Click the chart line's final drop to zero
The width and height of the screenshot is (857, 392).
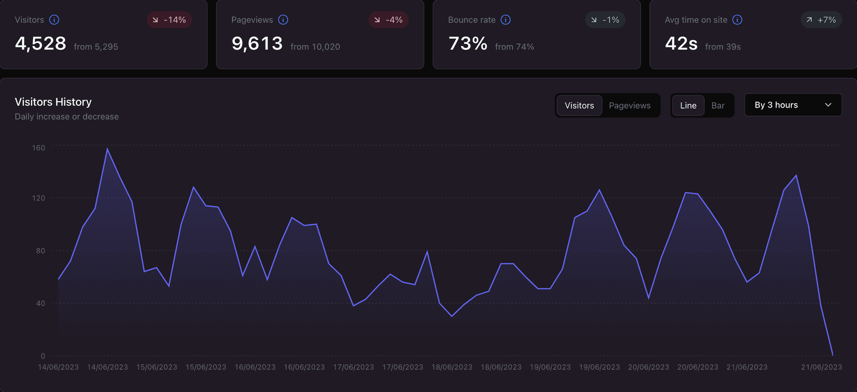[832, 355]
